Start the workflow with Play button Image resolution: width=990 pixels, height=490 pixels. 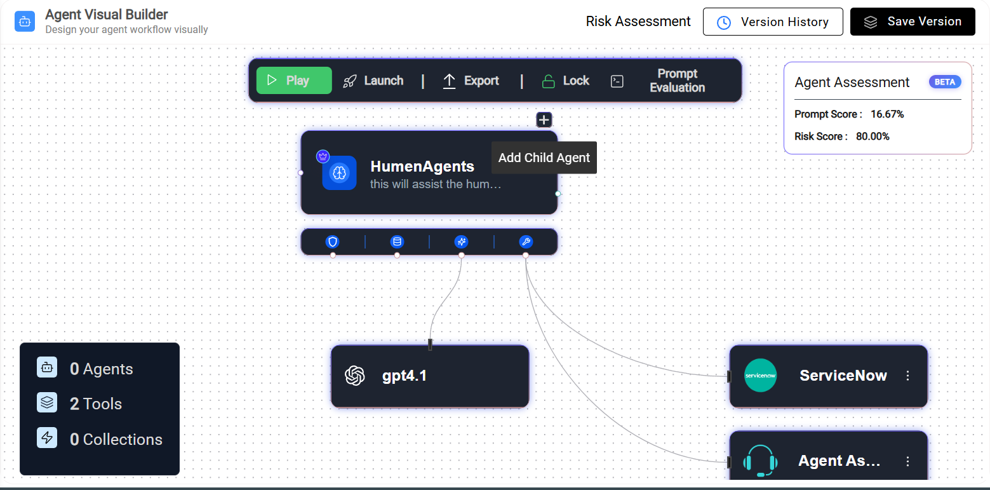click(x=294, y=81)
